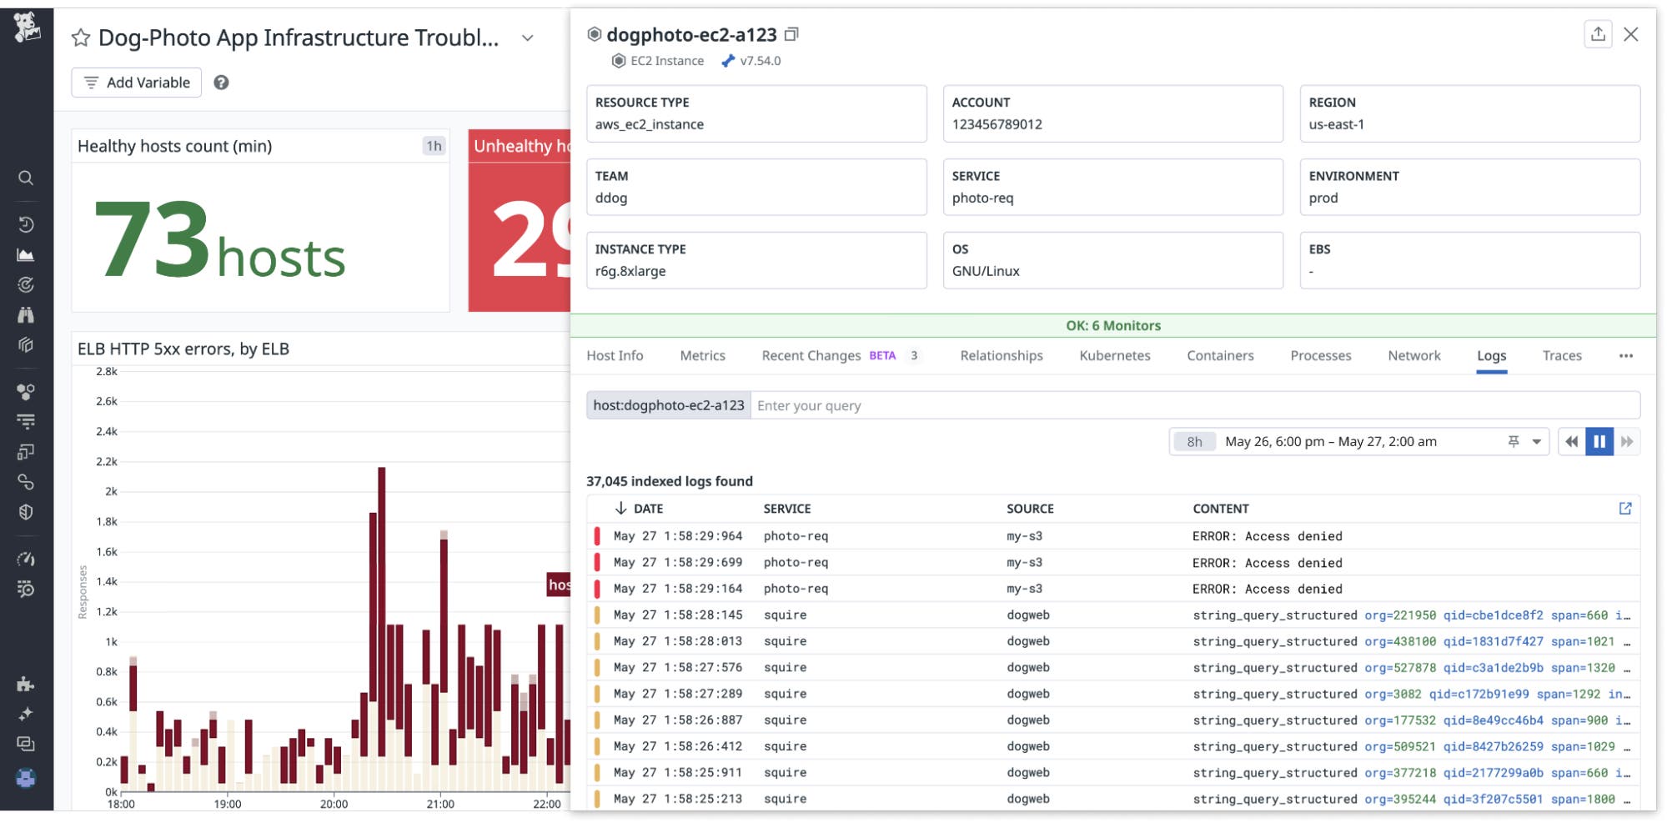Open the integrations puzzle icon in sidebar
1667x823 pixels.
(x=26, y=685)
